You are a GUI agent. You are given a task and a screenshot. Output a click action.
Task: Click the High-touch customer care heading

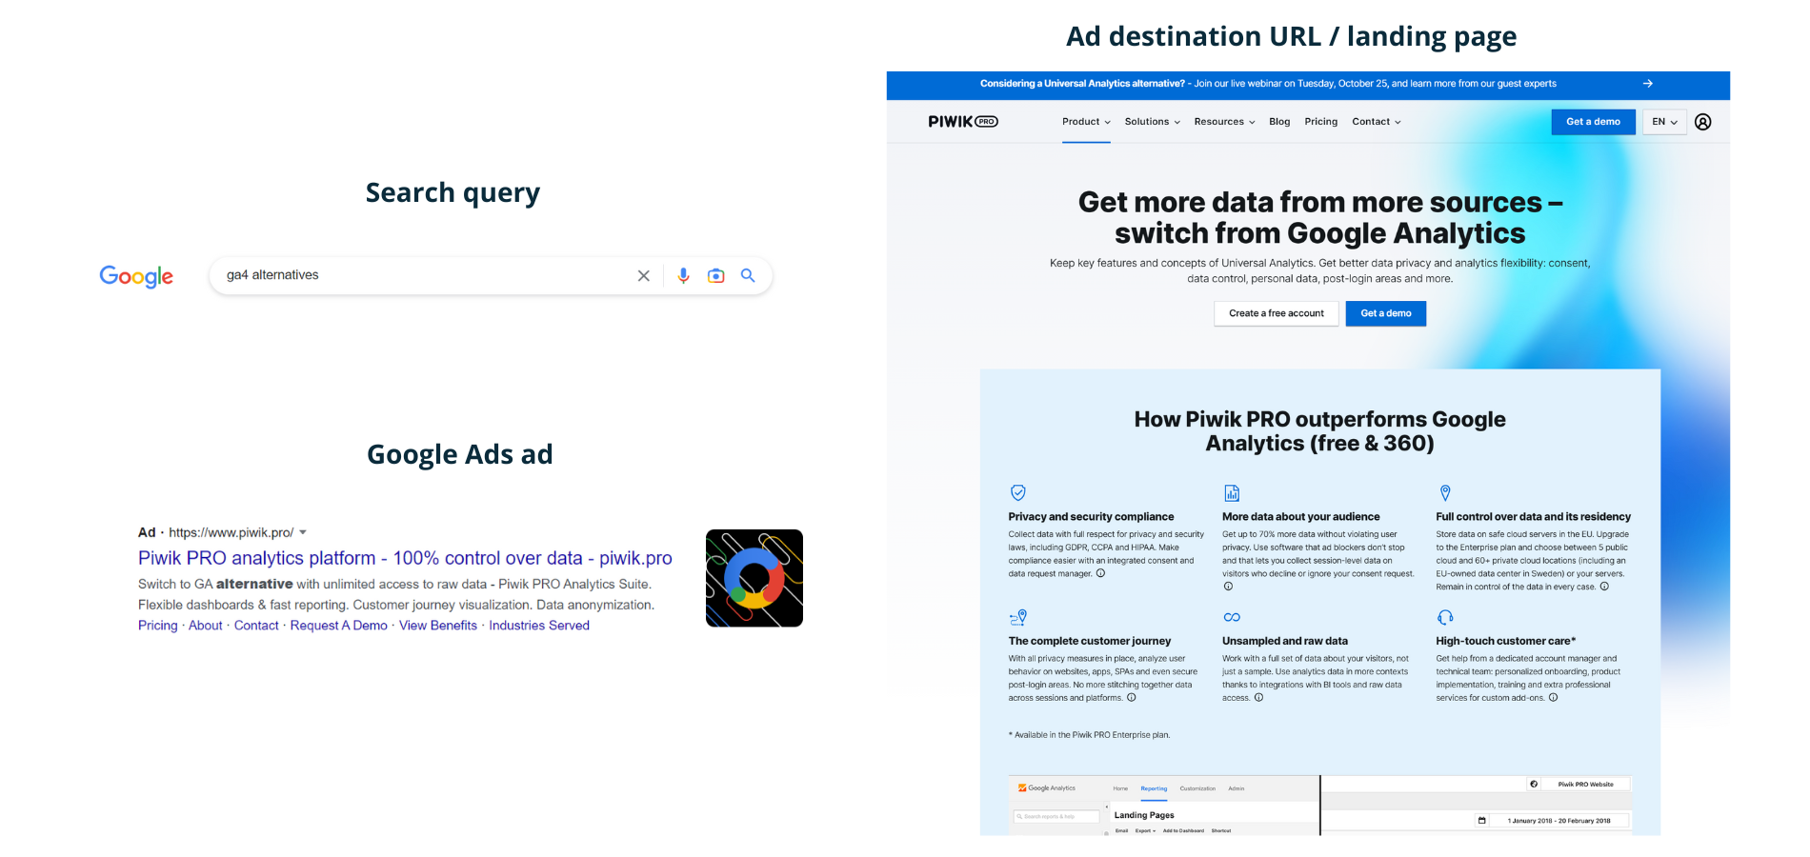(1506, 641)
